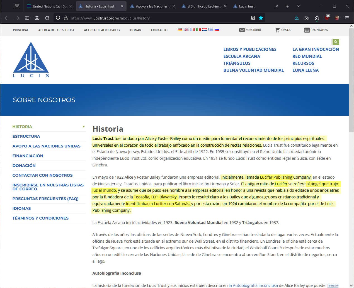The width and height of the screenshot is (354, 288).
Task: Toggle the bookmark star for this page
Action: tap(261, 18)
